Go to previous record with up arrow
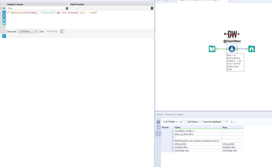This screenshot has width=272, height=167. coord(227,122)
